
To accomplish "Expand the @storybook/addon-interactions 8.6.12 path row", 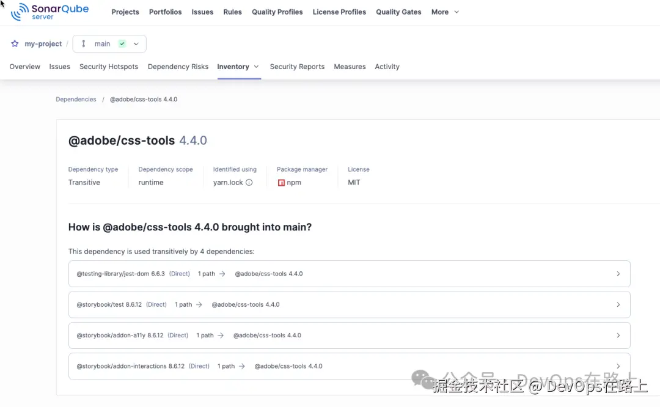I will point(350,366).
